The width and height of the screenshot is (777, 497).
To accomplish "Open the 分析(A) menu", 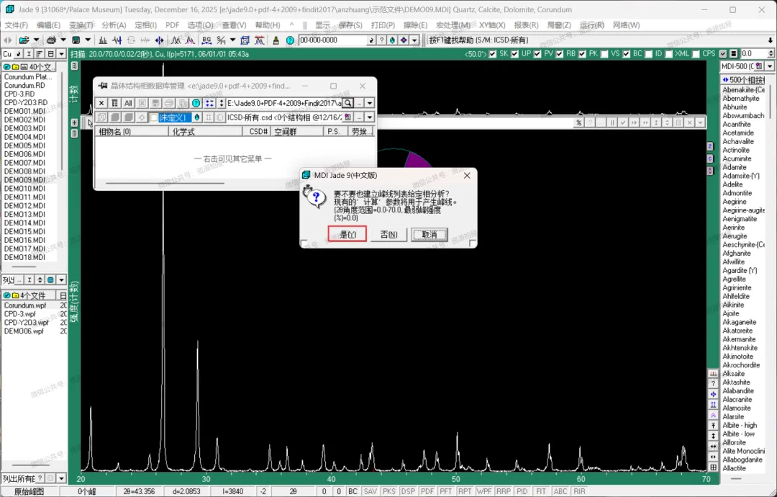I will coord(114,24).
